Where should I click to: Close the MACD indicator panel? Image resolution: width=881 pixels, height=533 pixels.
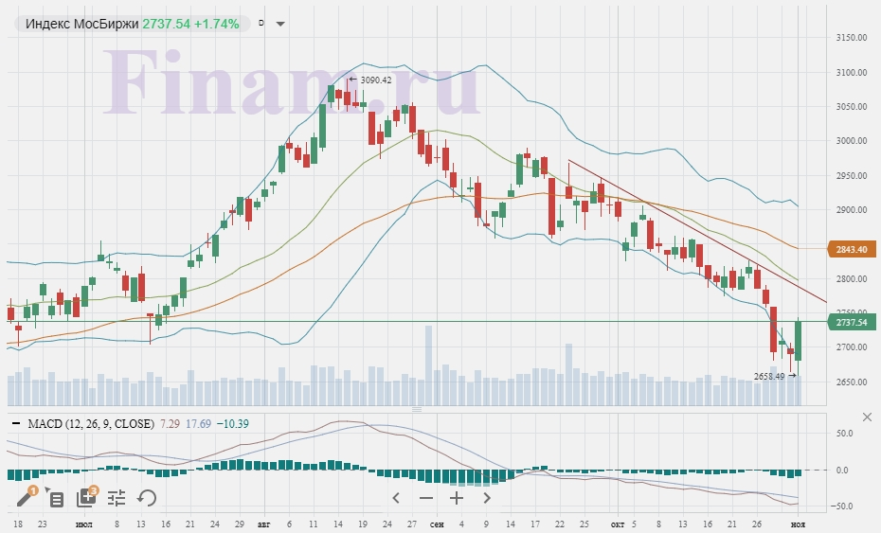pos(867,418)
